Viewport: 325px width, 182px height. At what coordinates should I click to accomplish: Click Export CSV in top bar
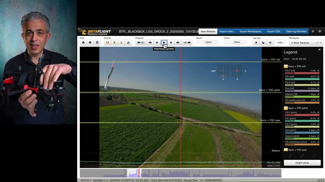click(x=274, y=31)
